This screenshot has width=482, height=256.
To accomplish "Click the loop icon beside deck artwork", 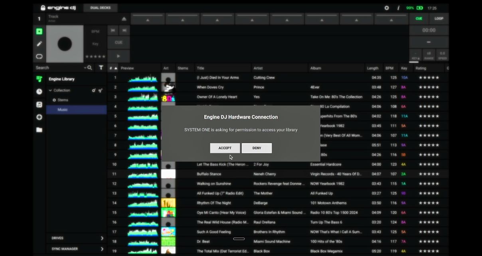I will pos(39,56).
